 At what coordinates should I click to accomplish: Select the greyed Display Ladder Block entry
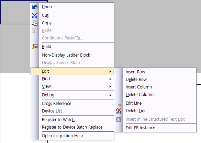(72, 63)
